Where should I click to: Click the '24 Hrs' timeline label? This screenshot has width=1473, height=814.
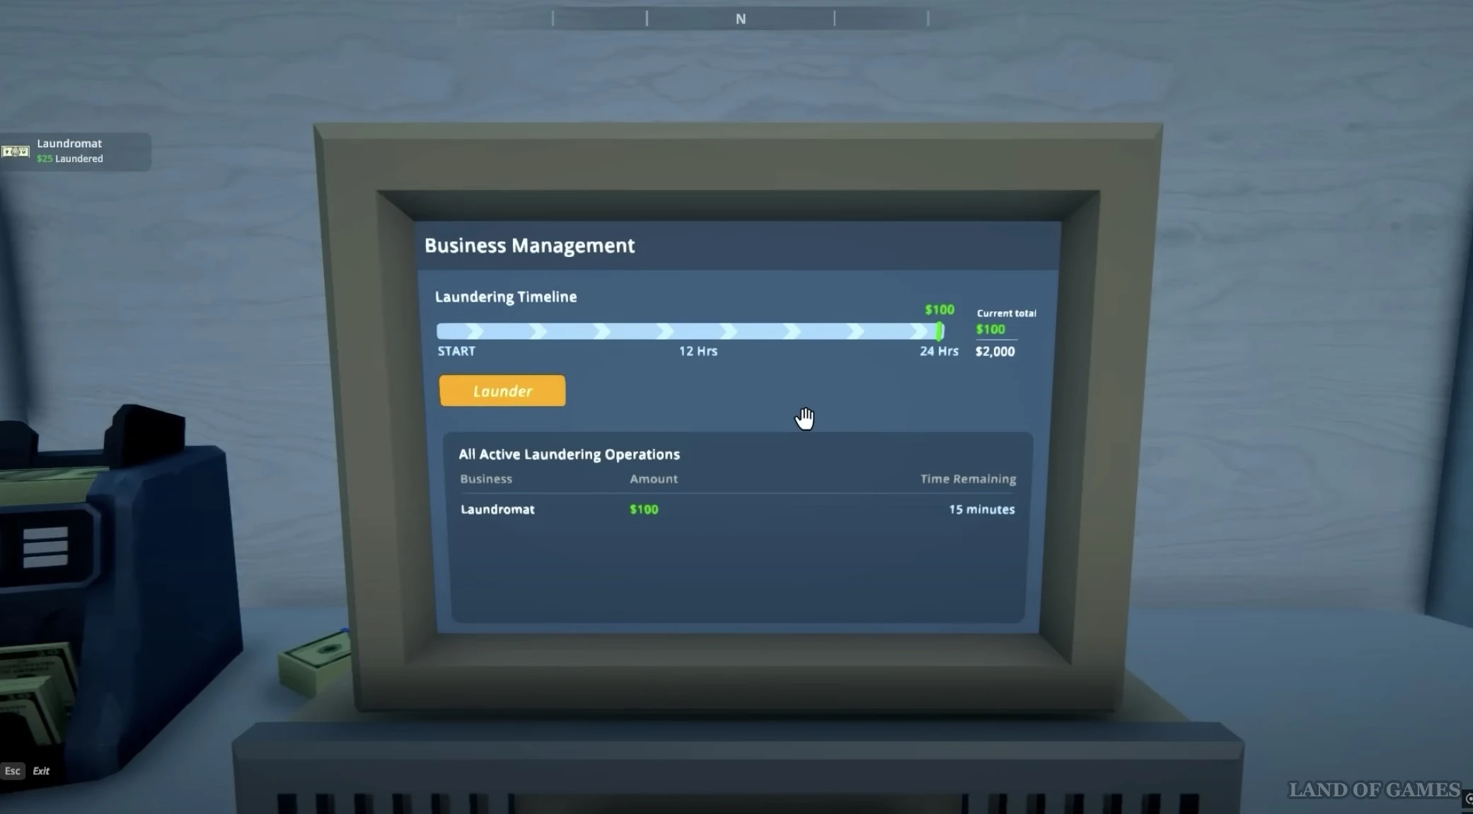[939, 351]
